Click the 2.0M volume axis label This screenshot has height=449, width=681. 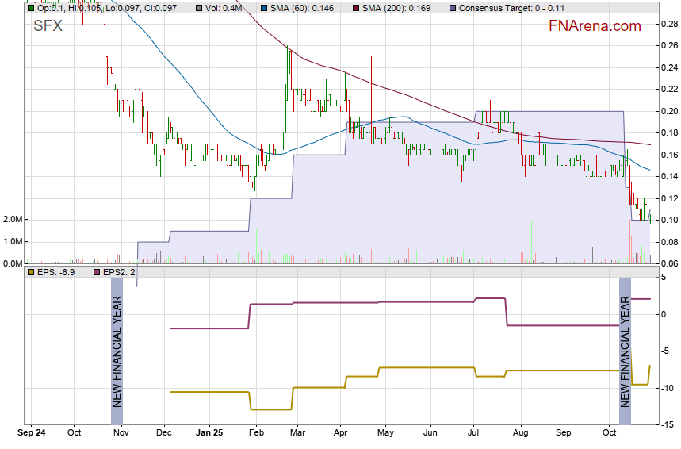12,219
